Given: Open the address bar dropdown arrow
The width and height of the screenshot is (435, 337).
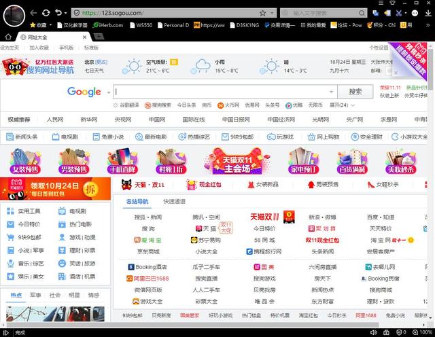Looking at the screenshot, I should (x=272, y=13).
